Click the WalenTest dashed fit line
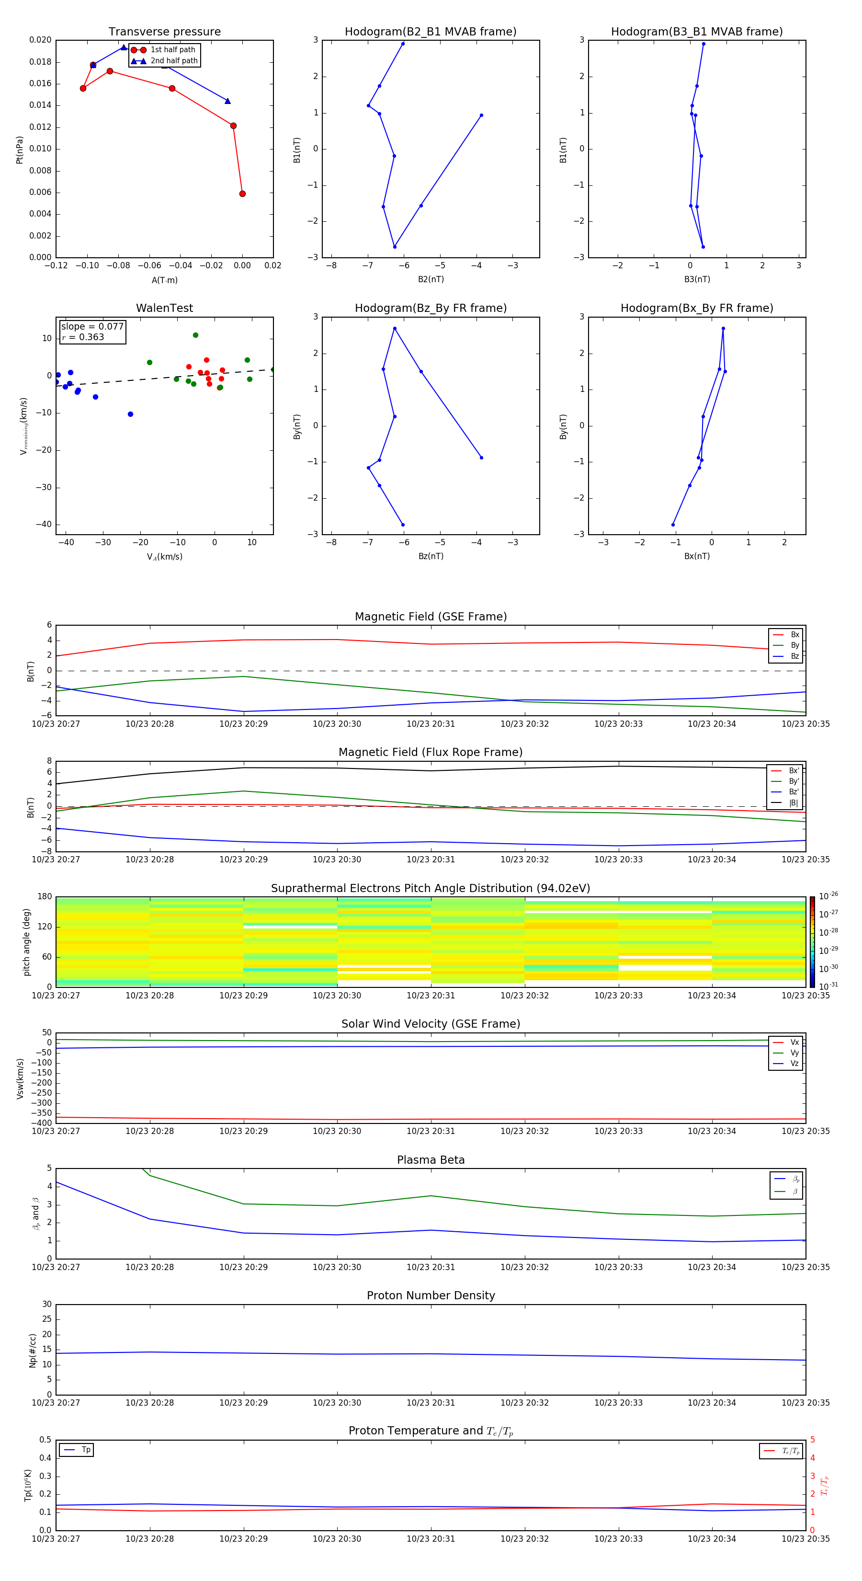 [164, 378]
